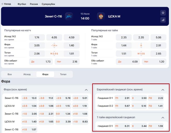Click the CSKA Moscow team logo
The image size is (171, 133).
101,16
